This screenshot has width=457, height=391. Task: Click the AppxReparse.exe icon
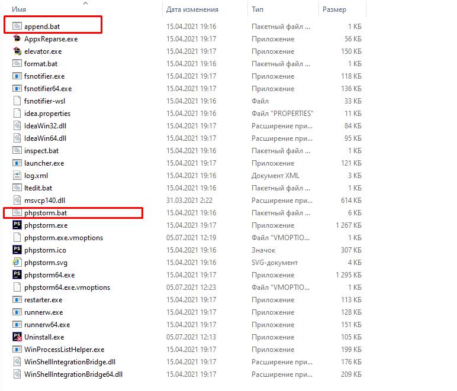click(x=17, y=39)
